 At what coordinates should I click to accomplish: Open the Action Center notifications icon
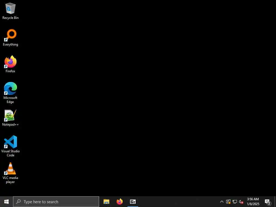[268, 202]
